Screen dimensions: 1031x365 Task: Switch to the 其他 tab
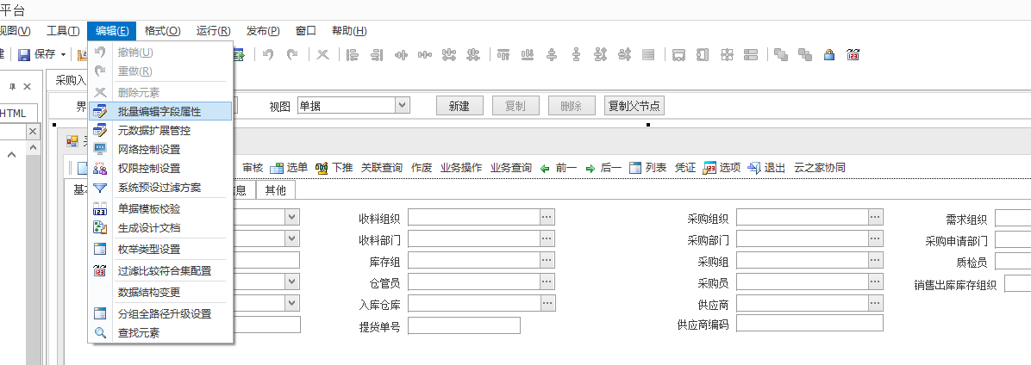(276, 189)
